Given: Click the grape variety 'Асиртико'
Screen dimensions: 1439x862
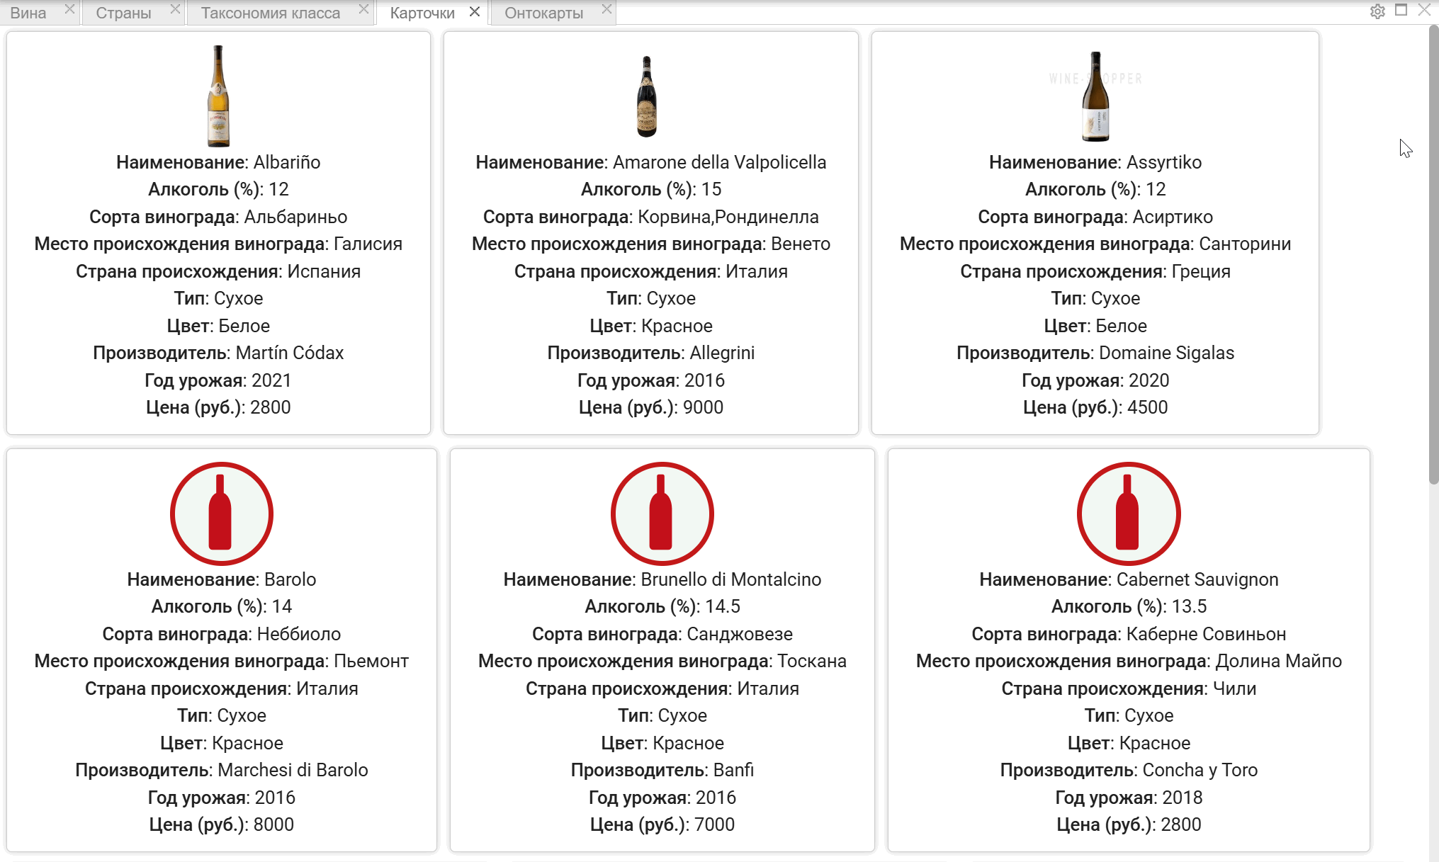Looking at the screenshot, I should [1173, 217].
